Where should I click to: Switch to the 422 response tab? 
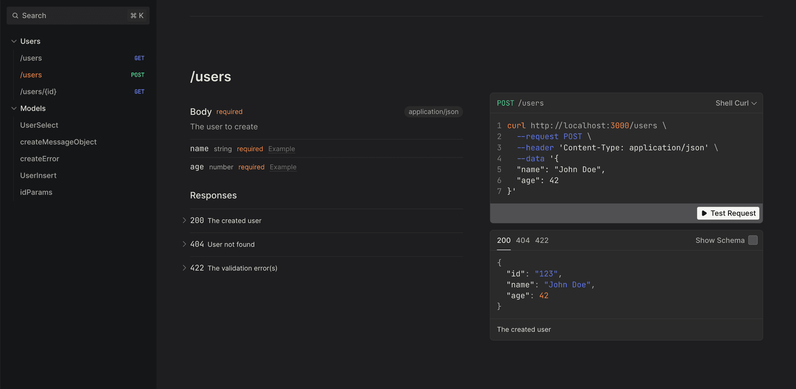(x=542, y=240)
